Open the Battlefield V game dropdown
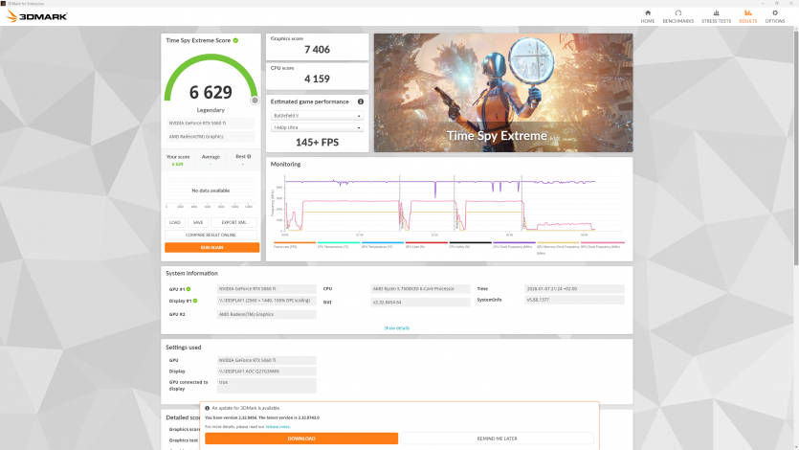 point(317,116)
